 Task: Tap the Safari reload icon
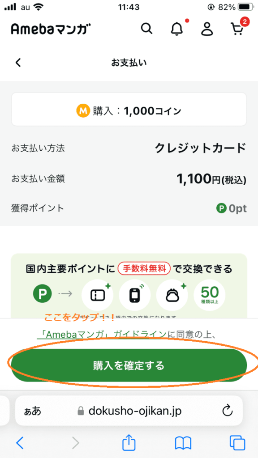227,411
